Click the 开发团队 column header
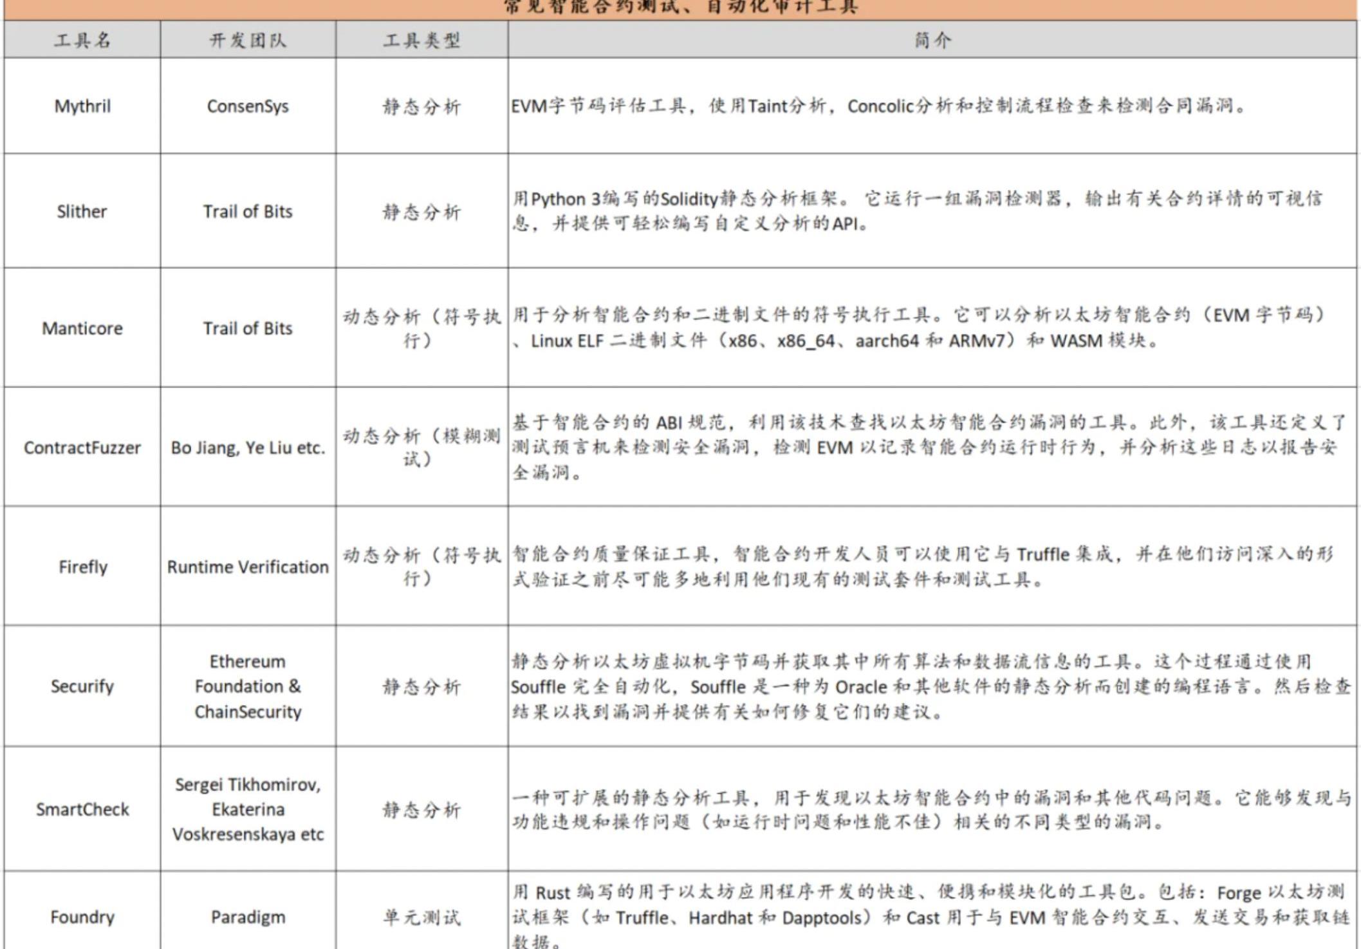Viewport: 1361px width, 949px height. coord(248,40)
